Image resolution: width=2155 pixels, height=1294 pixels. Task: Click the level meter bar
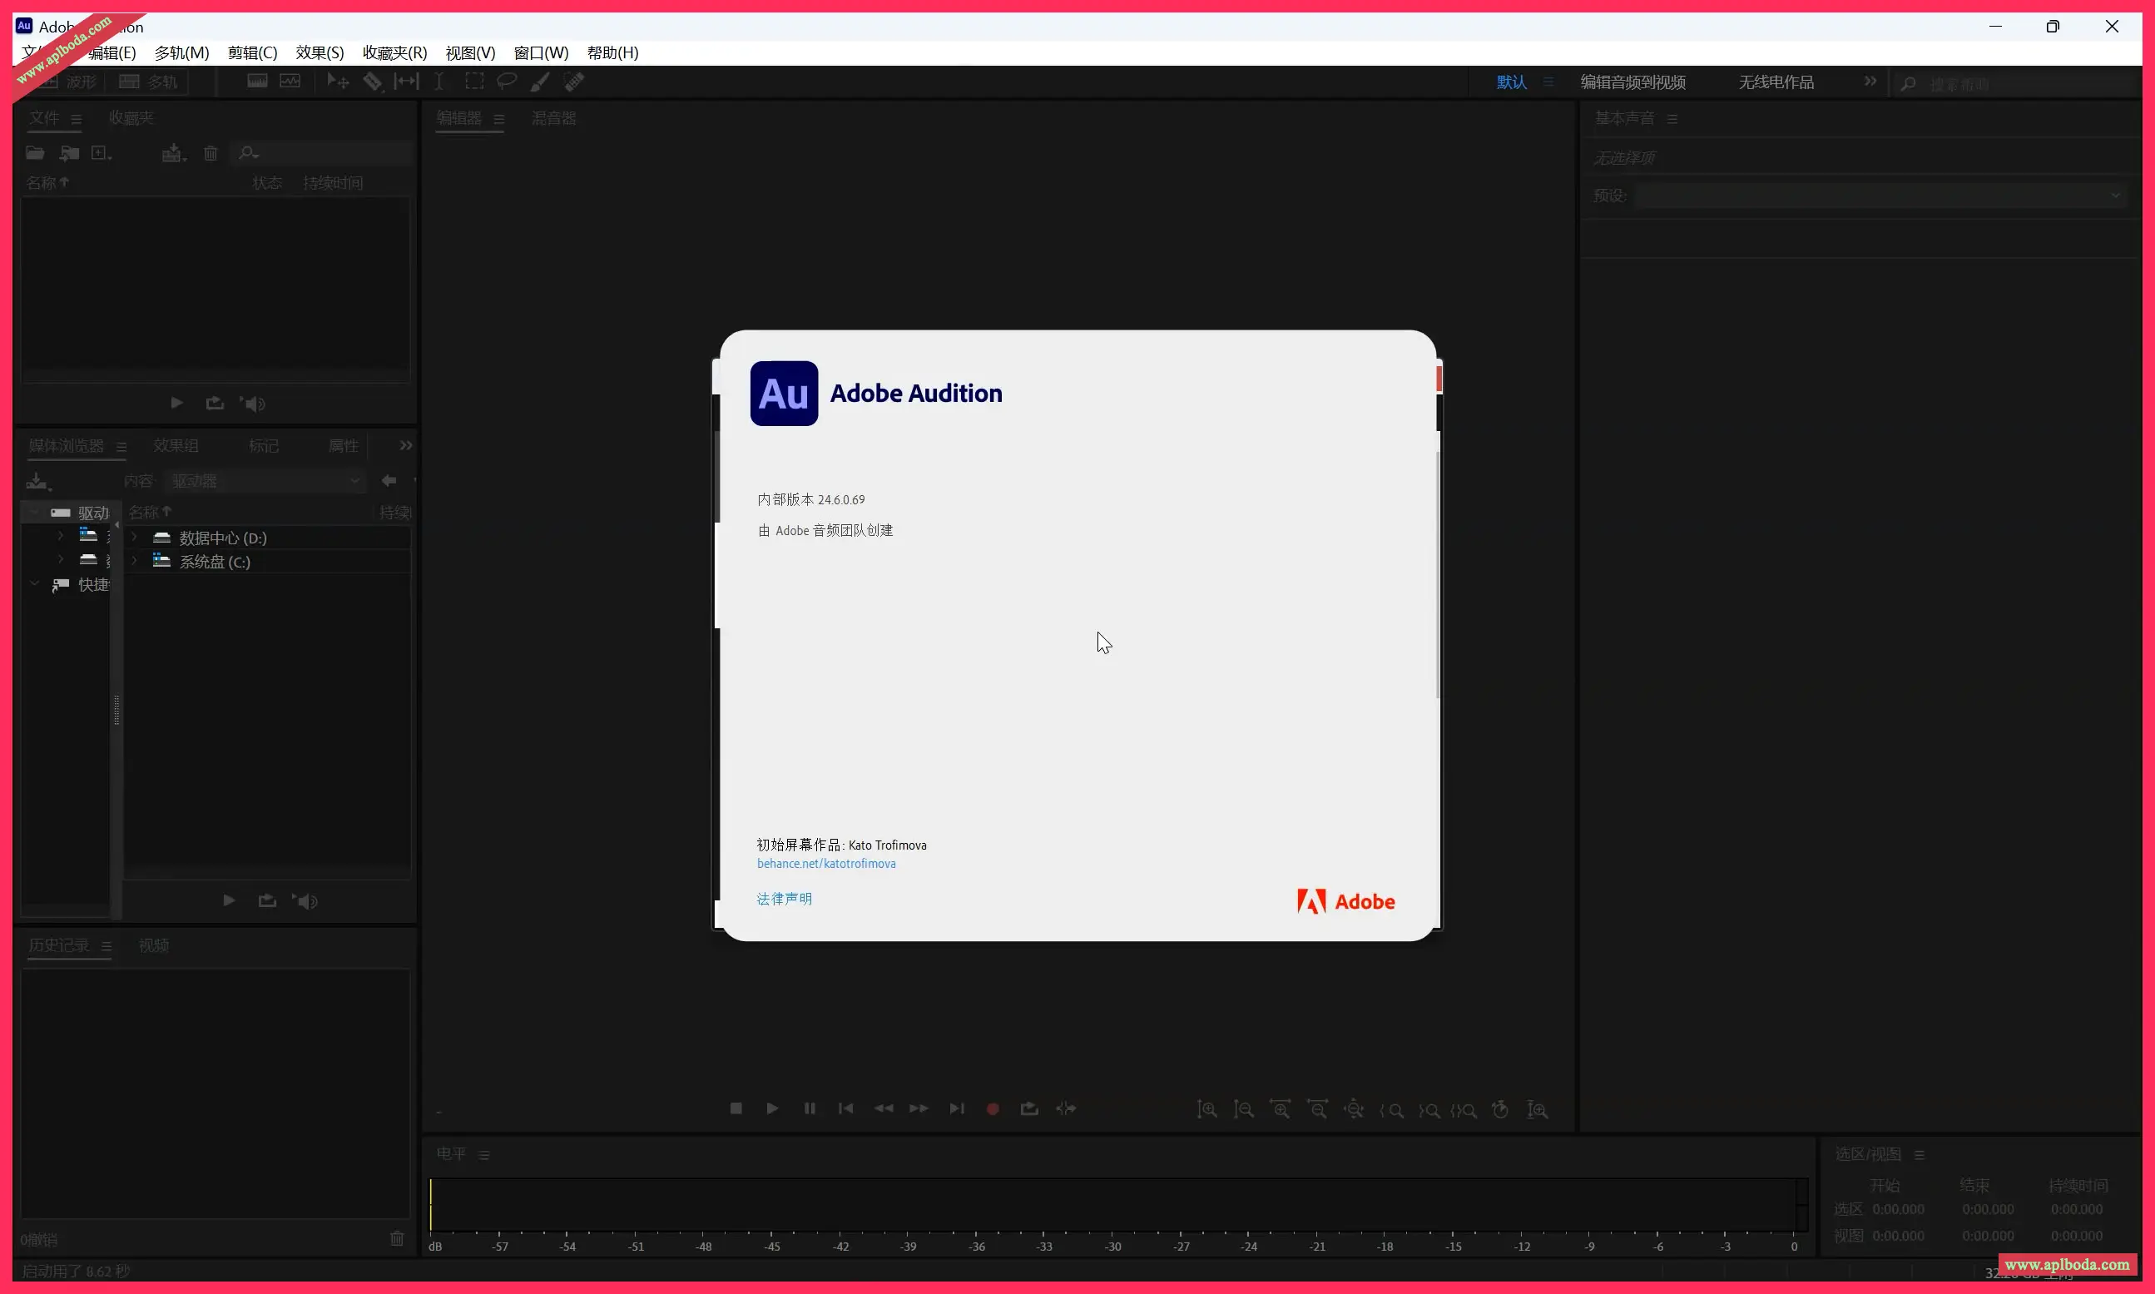tap(1116, 1204)
